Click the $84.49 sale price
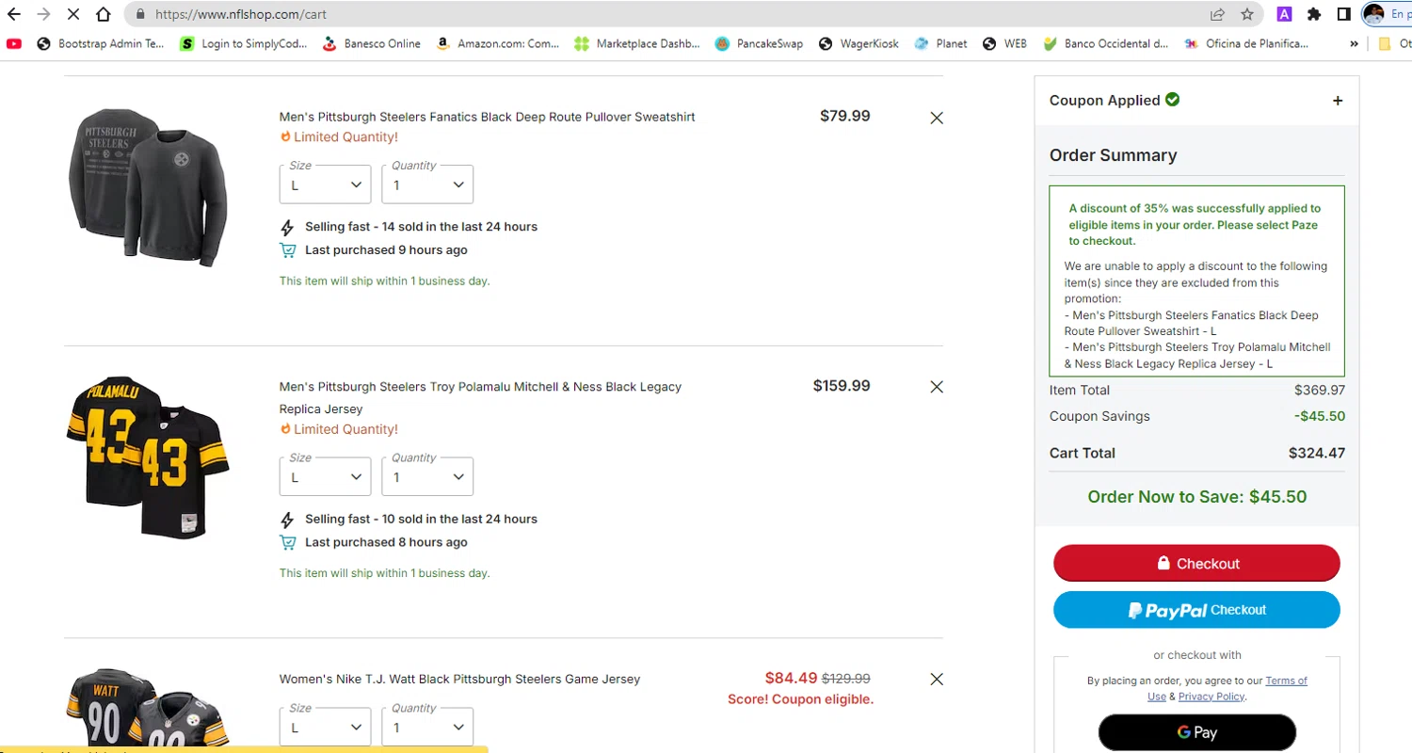1412x753 pixels. coord(791,678)
